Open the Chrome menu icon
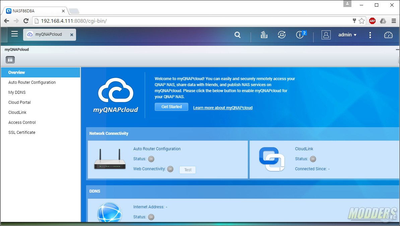 394,21
